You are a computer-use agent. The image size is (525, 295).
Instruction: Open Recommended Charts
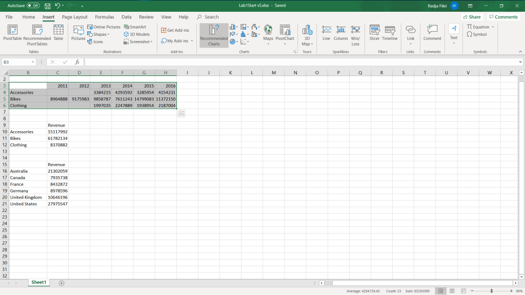click(x=214, y=35)
